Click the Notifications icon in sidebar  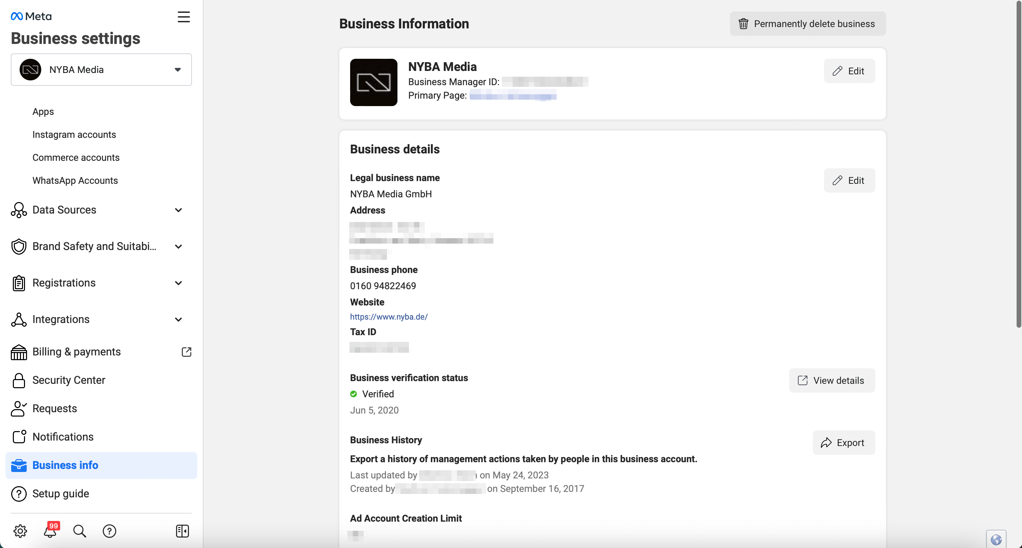coord(19,437)
